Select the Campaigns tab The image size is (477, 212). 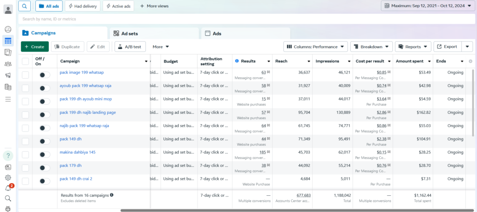pos(63,33)
